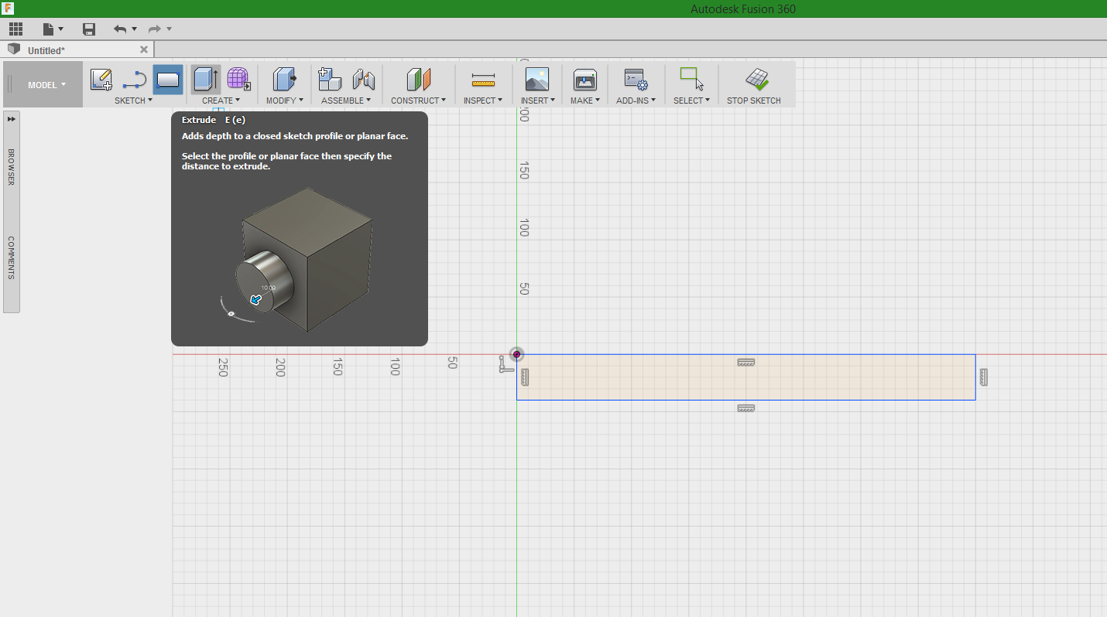Select the Line sketch tool
The image size is (1107, 617).
135,79
